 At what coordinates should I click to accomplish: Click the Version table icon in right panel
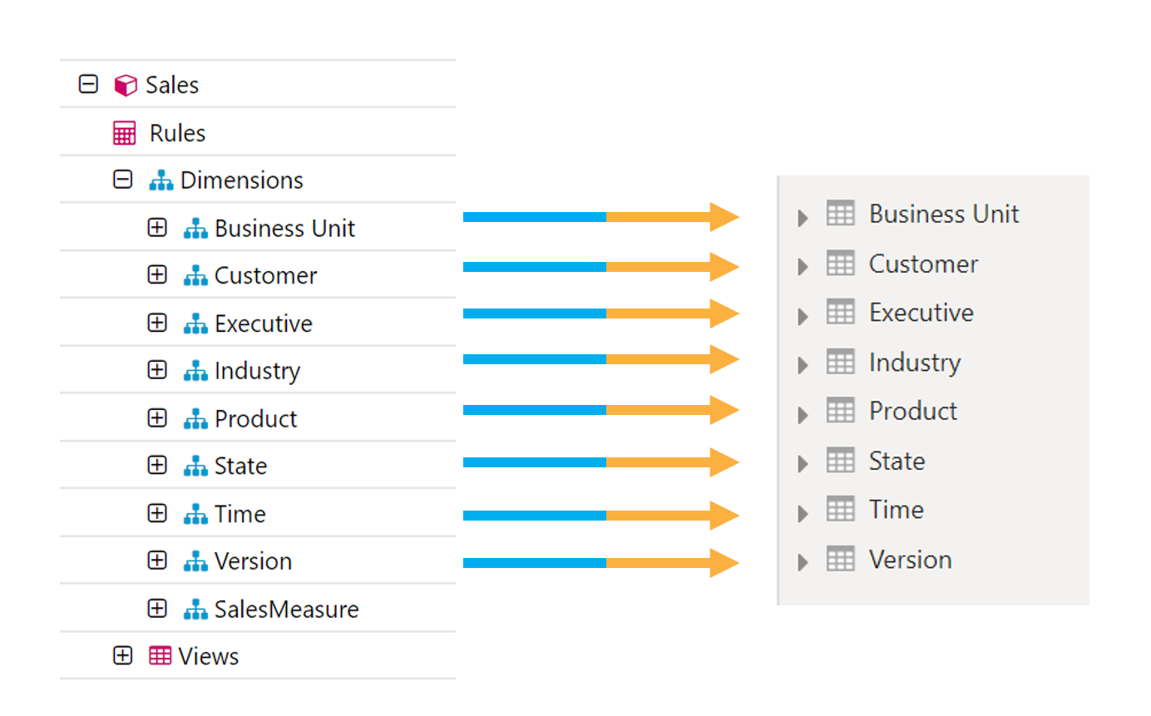pos(840,560)
